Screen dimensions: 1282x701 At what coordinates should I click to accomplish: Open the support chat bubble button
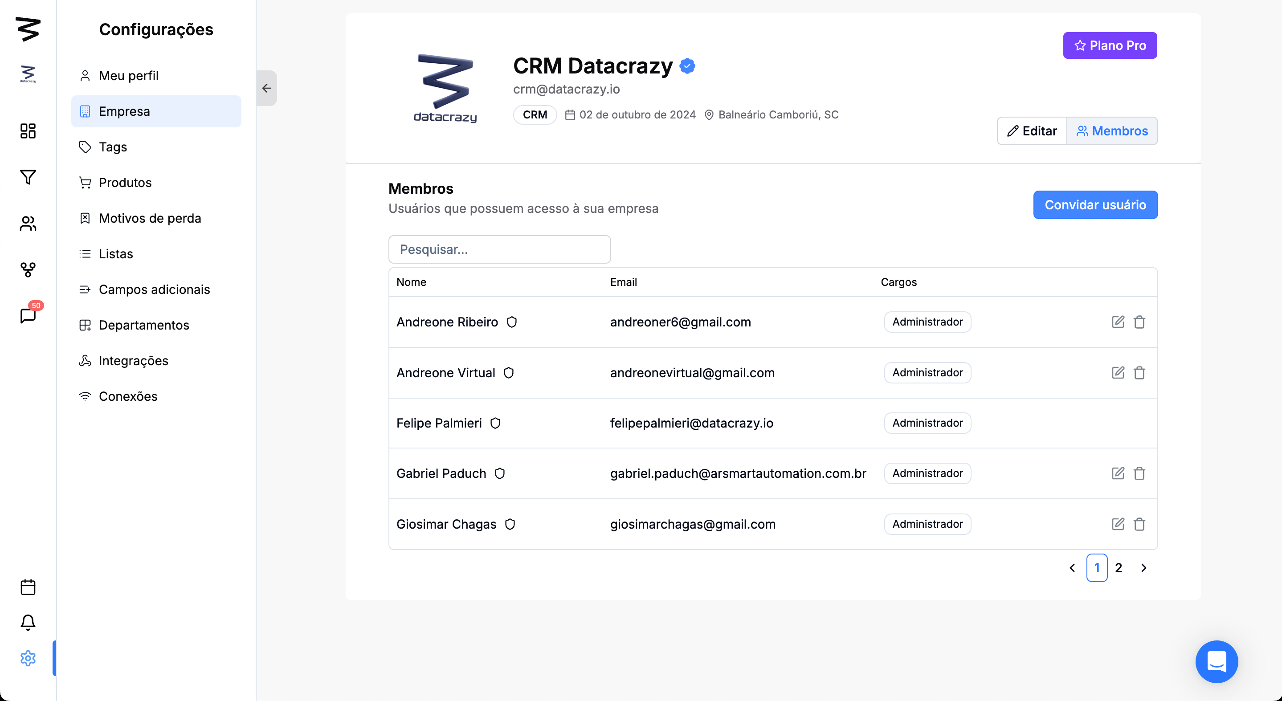[x=1217, y=661]
